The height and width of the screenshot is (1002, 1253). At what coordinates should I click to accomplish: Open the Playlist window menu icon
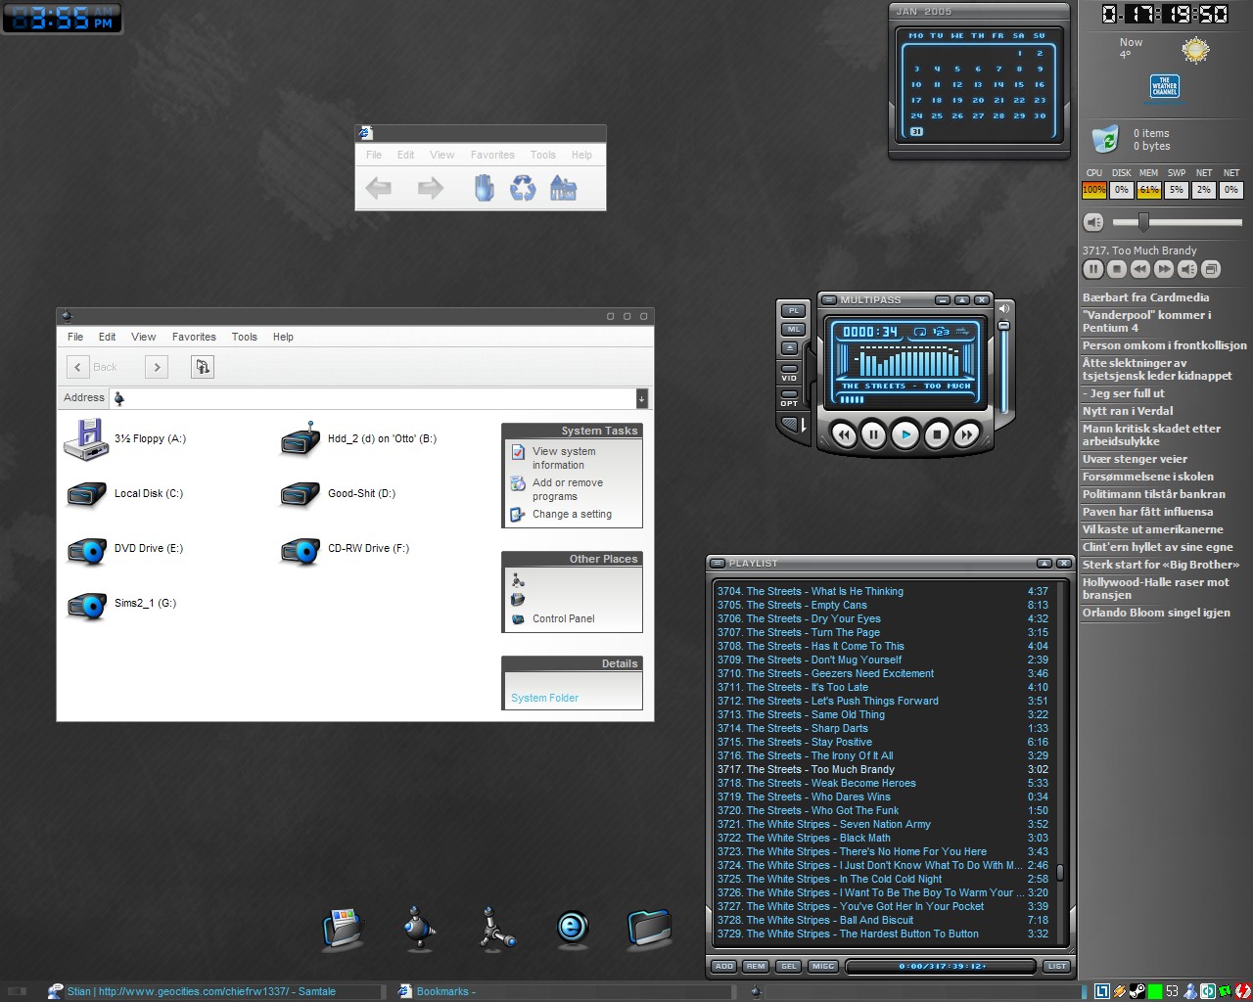click(718, 564)
